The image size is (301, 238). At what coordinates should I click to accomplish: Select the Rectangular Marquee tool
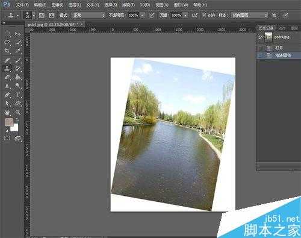click(x=7, y=34)
